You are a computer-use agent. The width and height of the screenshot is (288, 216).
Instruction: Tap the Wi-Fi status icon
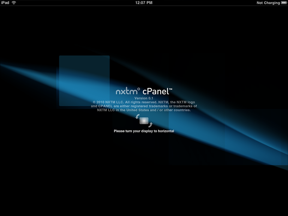14,3
